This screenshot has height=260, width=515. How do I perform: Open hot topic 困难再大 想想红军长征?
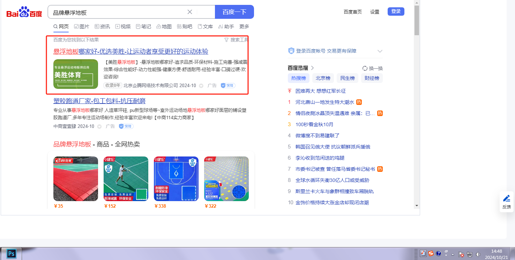(321, 91)
